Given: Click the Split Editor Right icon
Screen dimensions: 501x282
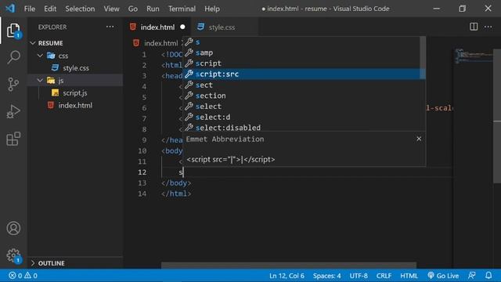Looking at the screenshot, I should [x=474, y=27].
